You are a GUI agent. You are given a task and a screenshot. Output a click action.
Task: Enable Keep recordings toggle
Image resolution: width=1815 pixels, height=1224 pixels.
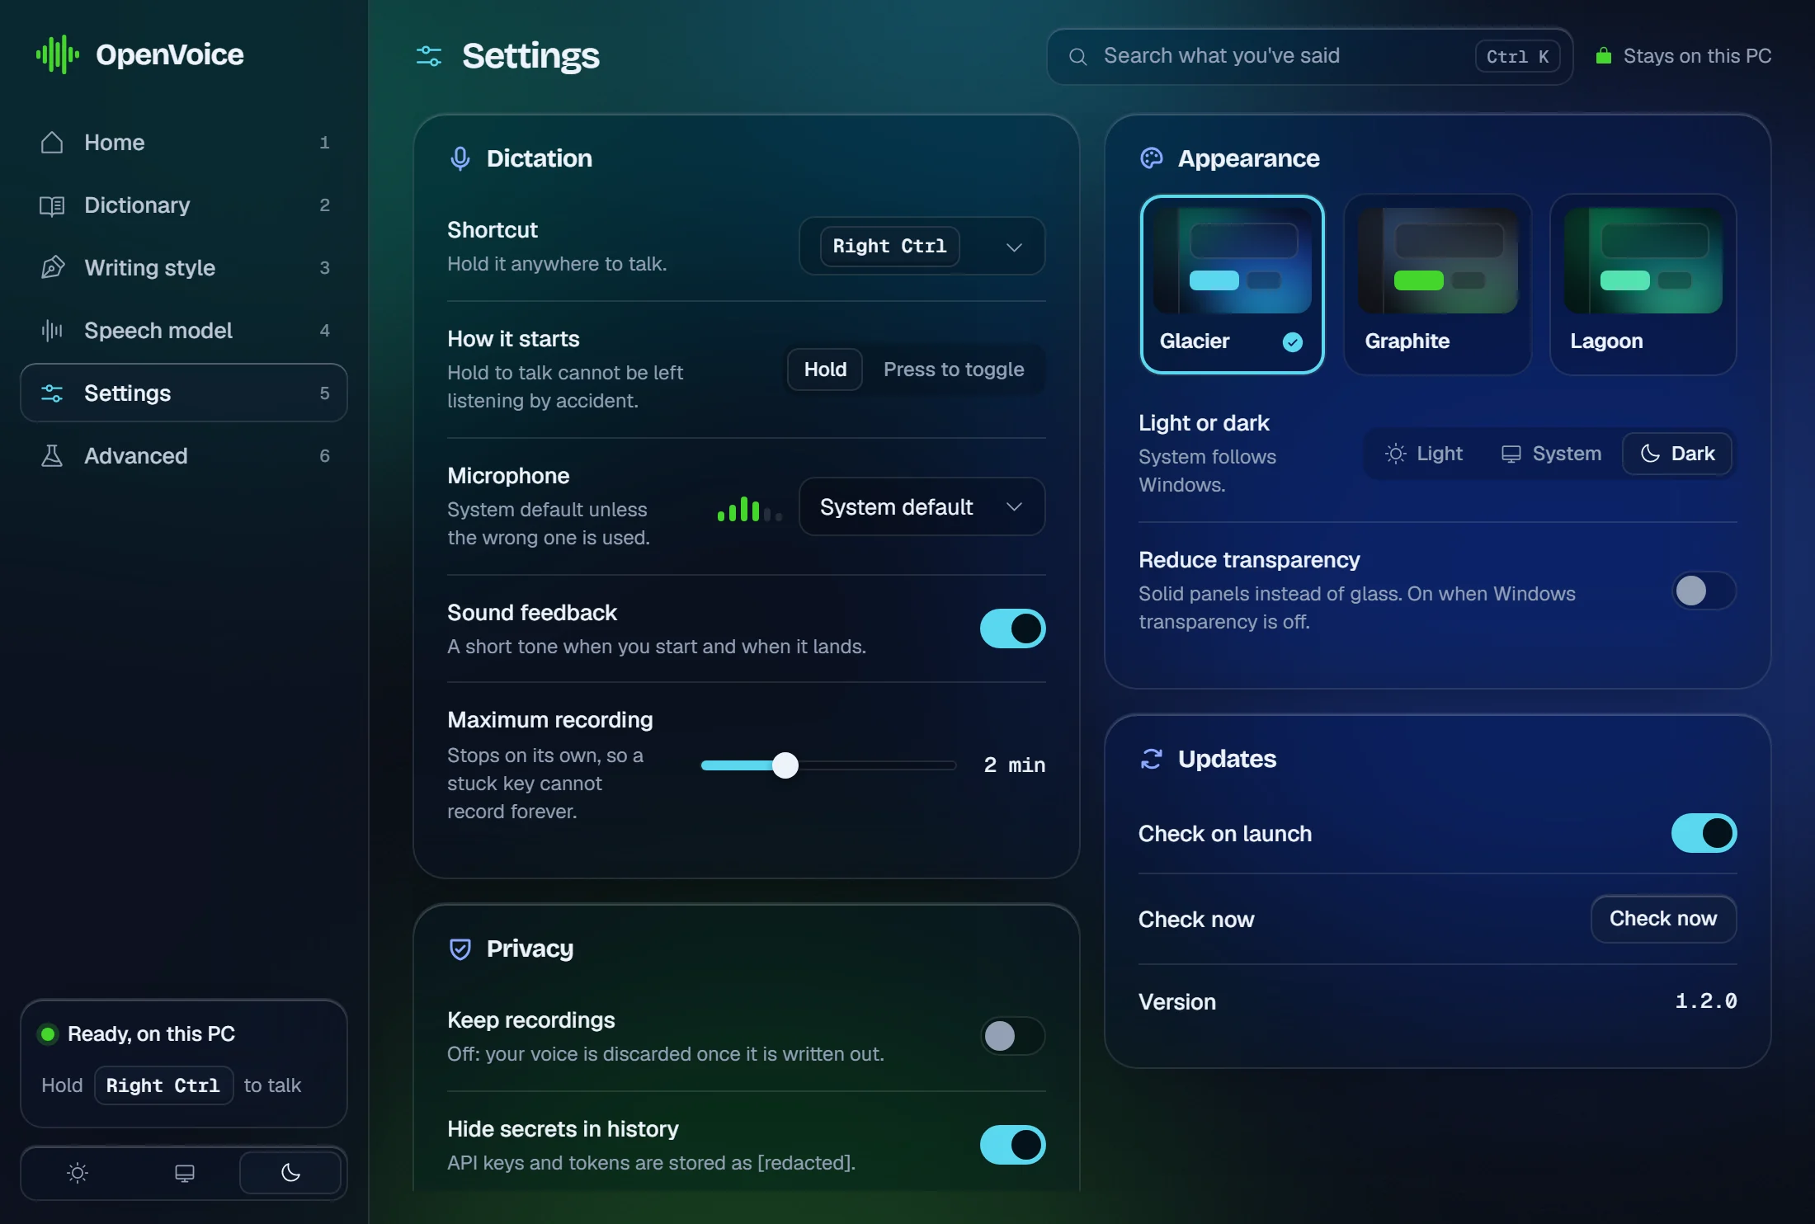[x=1013, y=1036]
